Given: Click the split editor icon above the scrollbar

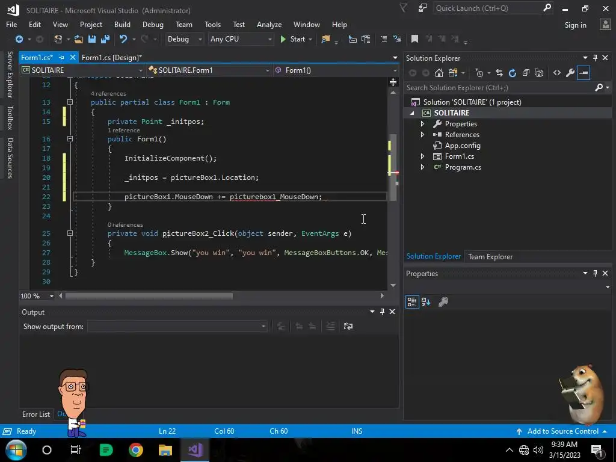Looking at the screenshot, I should (x=393, y=82).
